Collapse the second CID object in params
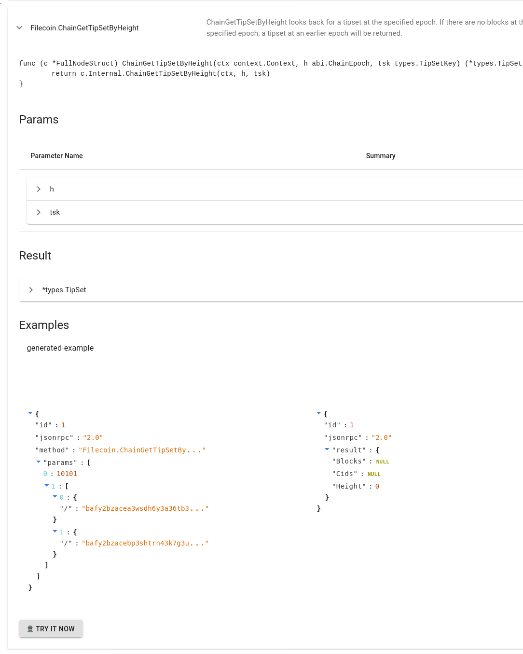 click(55, 531)
